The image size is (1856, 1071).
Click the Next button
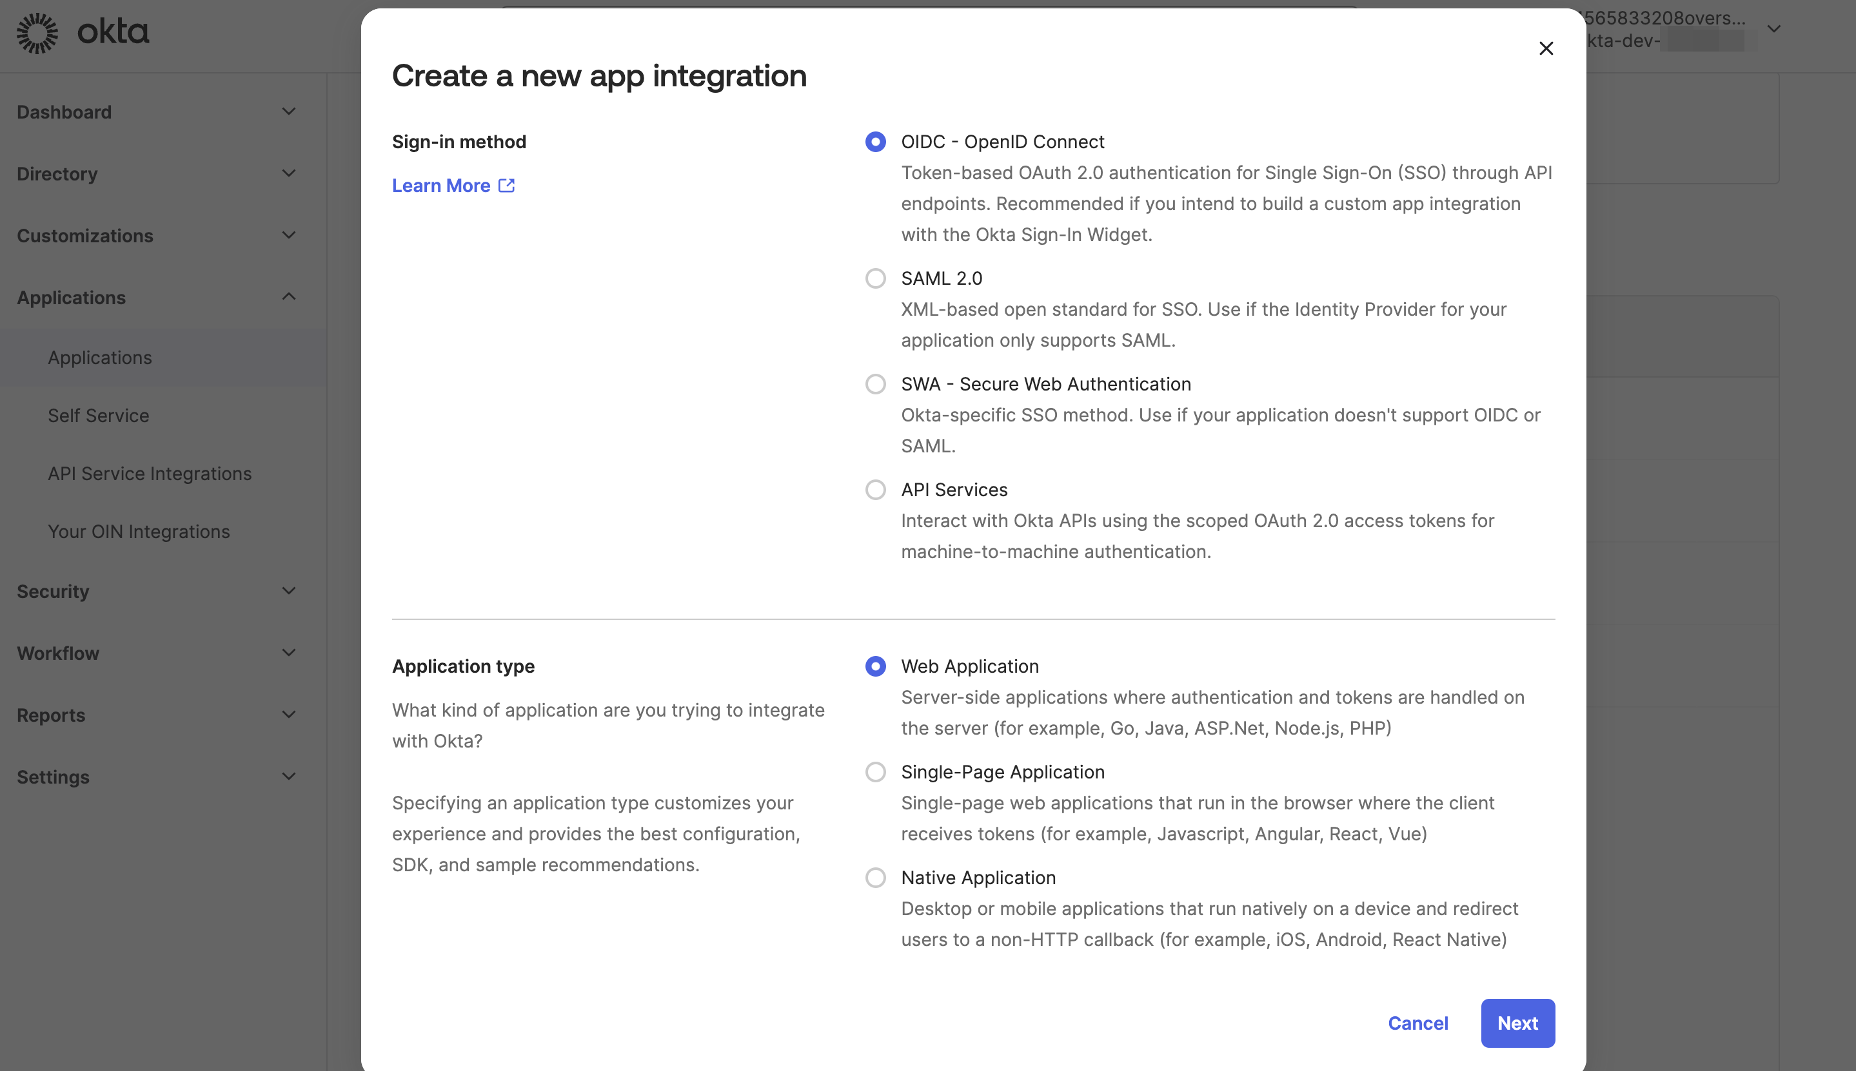(x=1517, y=1023)
